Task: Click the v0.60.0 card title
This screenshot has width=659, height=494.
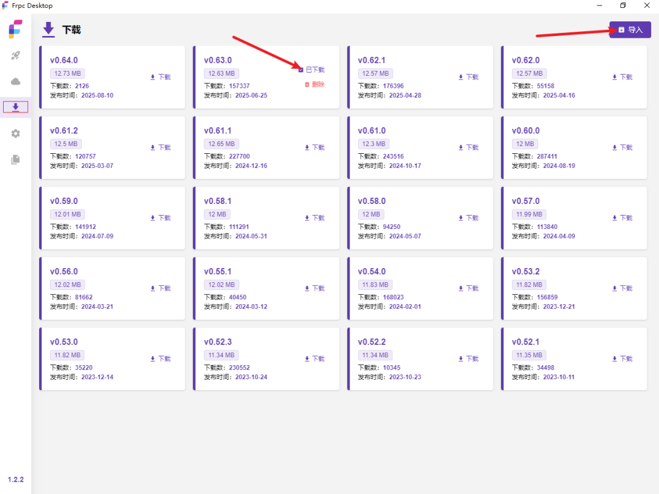Action: click(526, 131)
